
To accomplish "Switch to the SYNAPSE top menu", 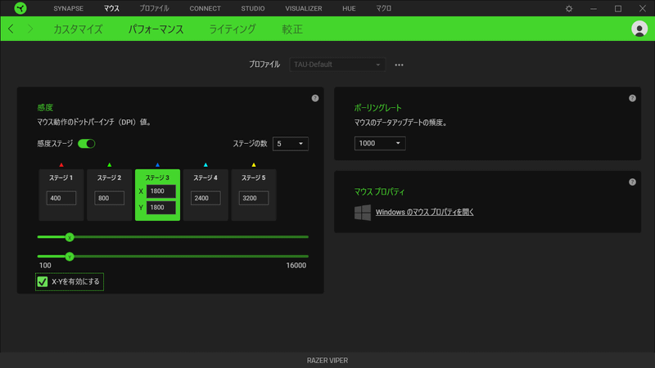I will (68, 8).
